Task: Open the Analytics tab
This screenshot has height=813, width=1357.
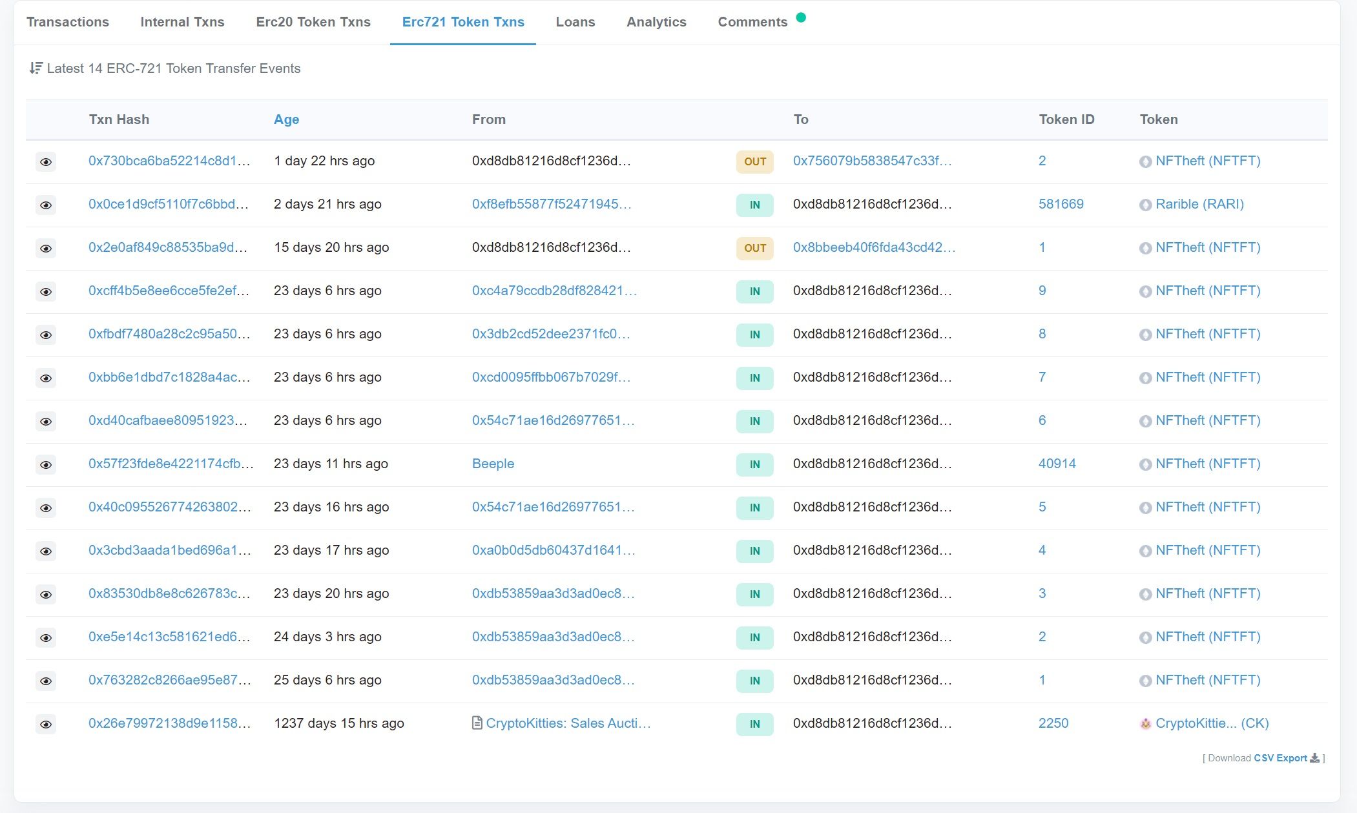Action: click(656, 22)
